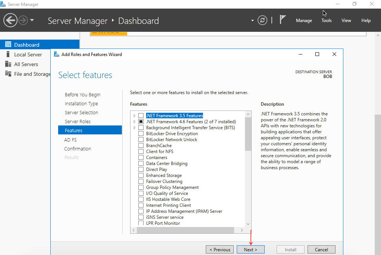Click the Features list scroll down arrow
The image size is (381, 255).
[x=248, y=224]
